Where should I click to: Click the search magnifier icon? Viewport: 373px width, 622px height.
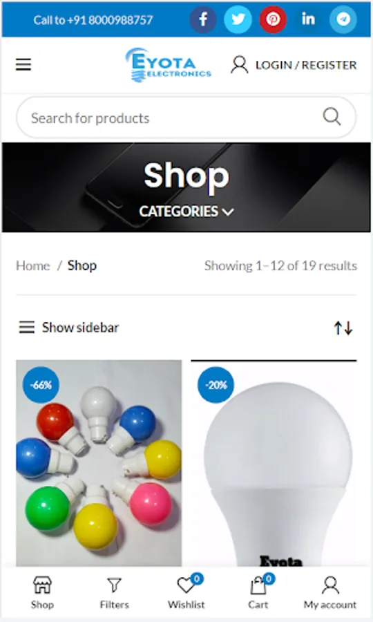332,117
